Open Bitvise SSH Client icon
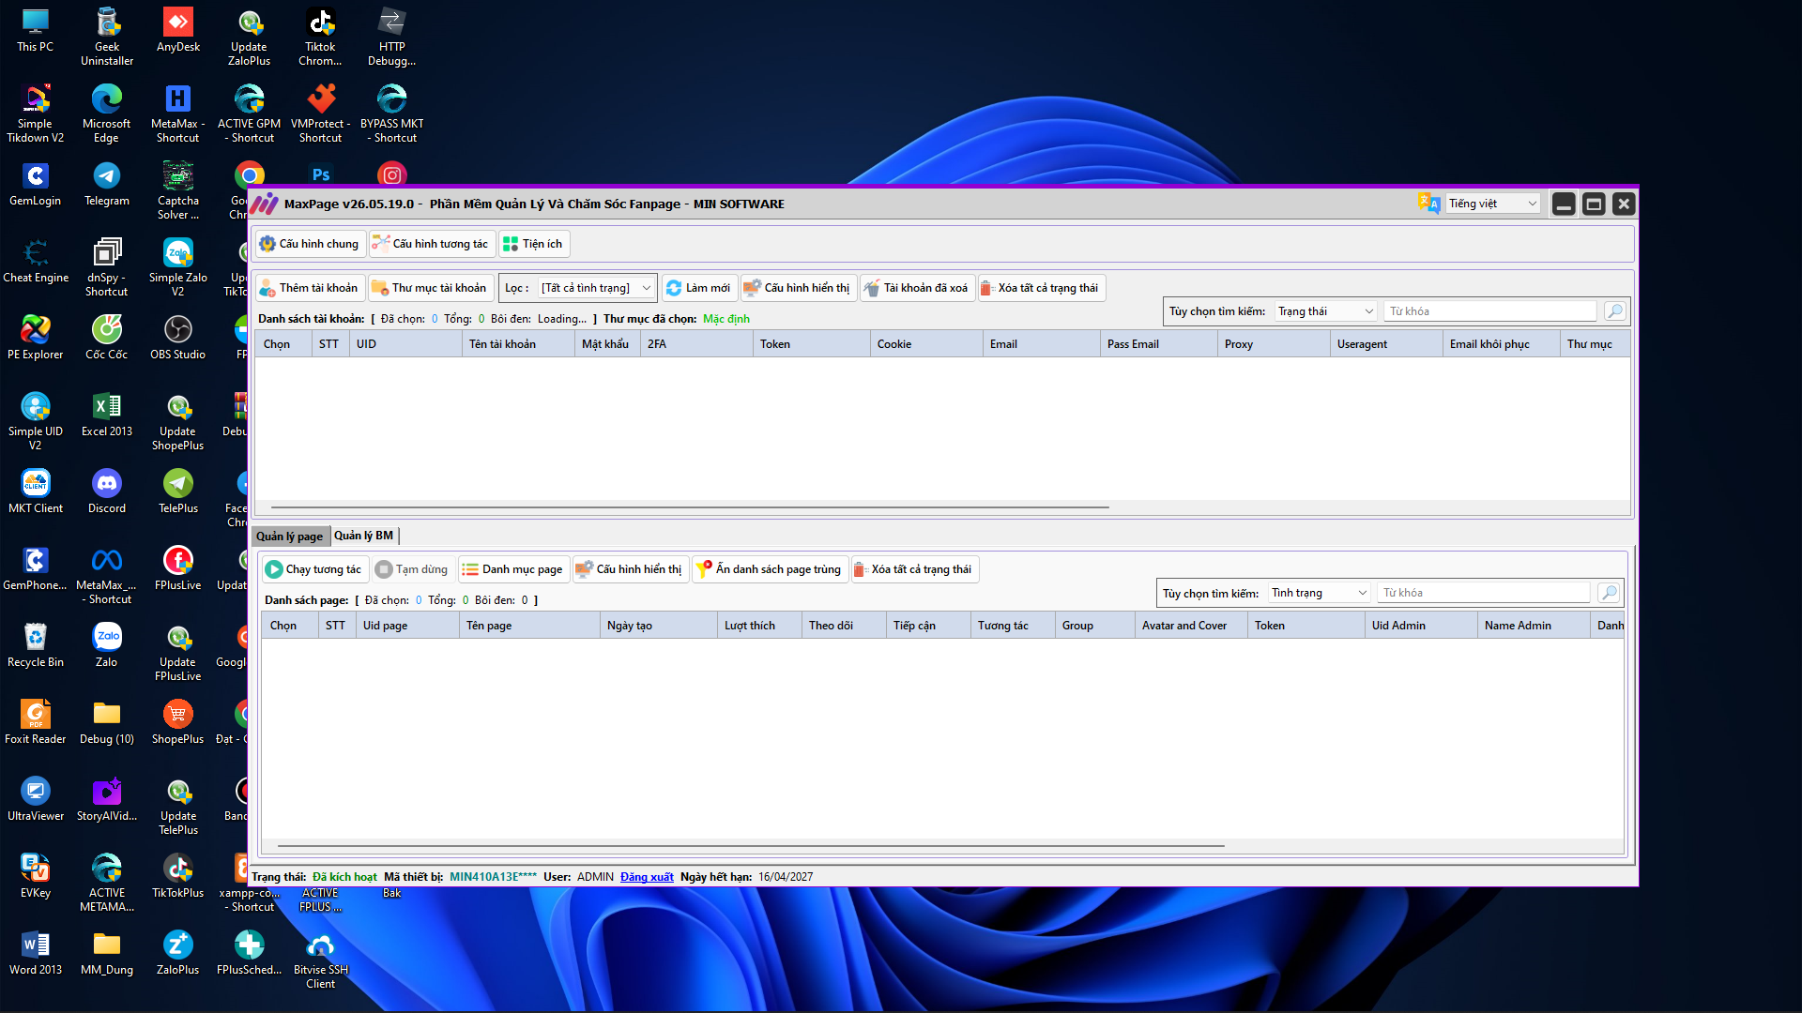 320,960
